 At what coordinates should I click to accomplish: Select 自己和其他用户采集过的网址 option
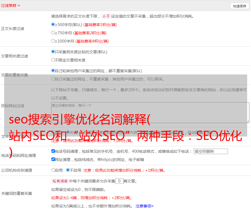53,71
